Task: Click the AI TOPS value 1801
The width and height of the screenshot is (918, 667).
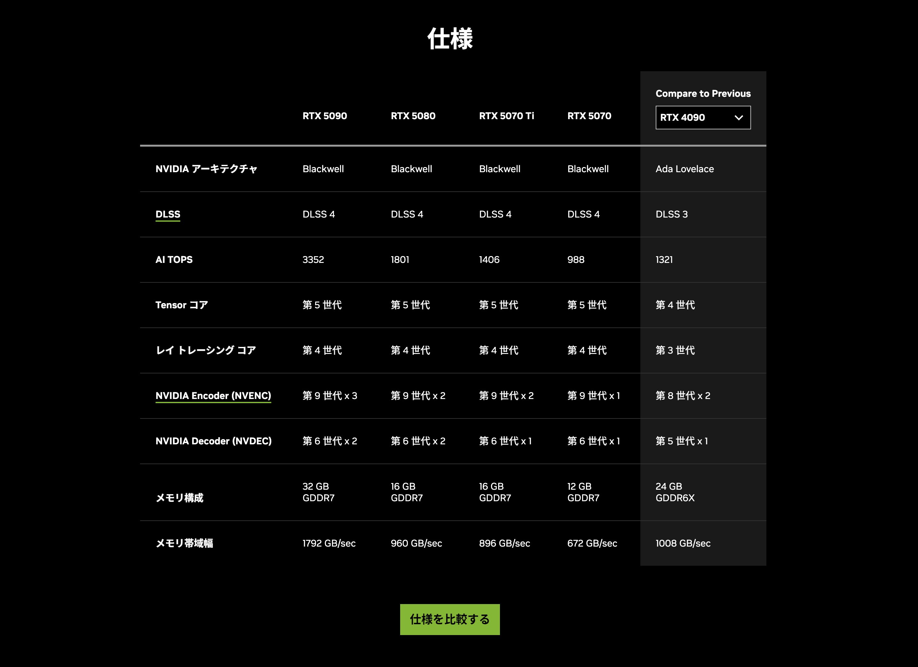Action: click(400, 259)
